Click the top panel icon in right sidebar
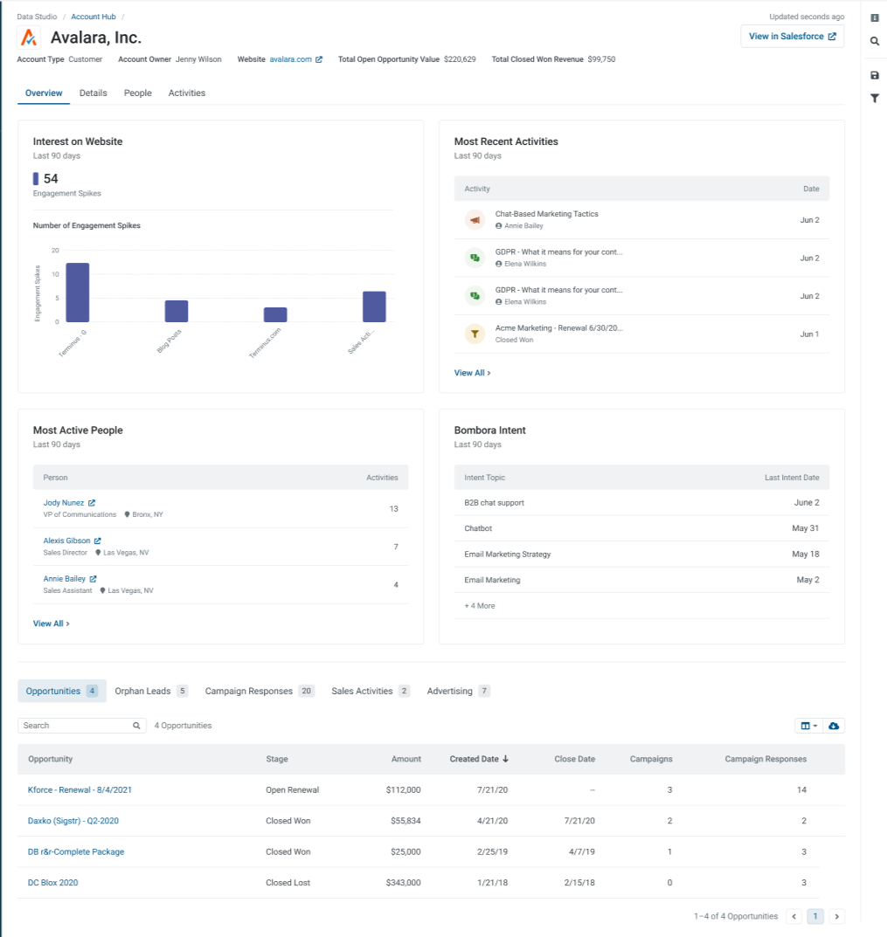Image resolution: width=887 pixels, height=937 pixels. pyautogui.click(x=875, y=18)
